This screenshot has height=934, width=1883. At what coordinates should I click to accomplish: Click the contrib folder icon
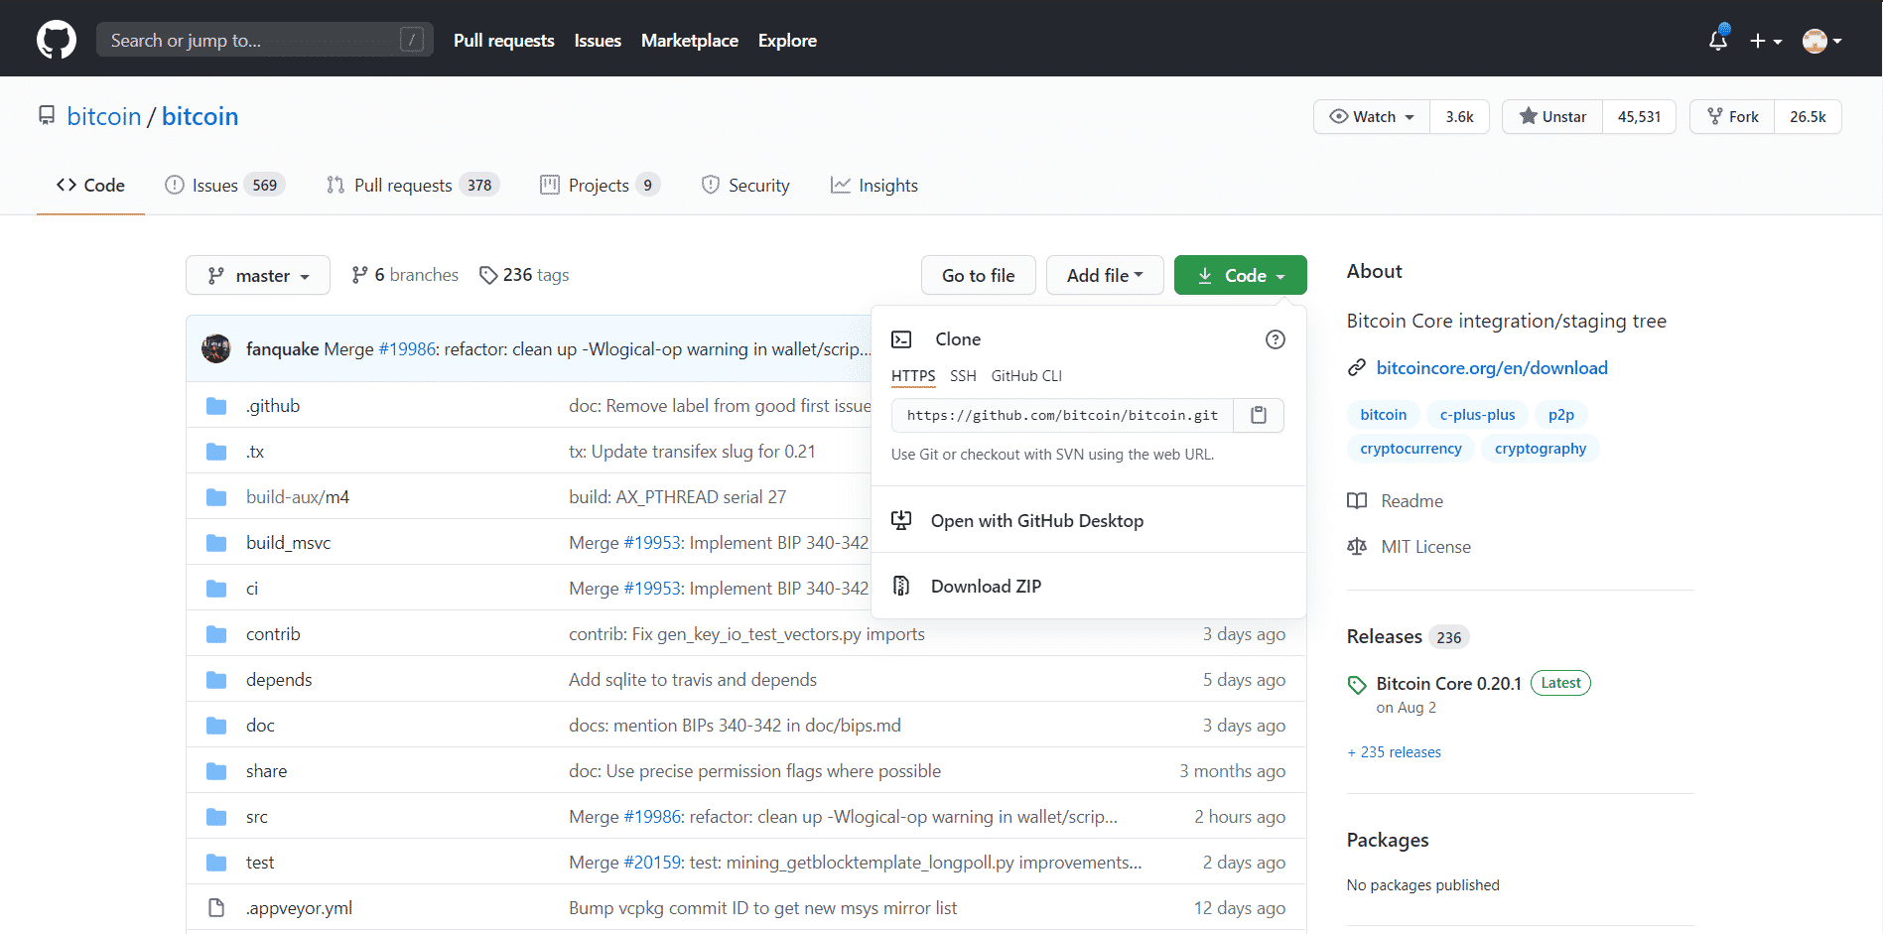(x=216, y=634)
